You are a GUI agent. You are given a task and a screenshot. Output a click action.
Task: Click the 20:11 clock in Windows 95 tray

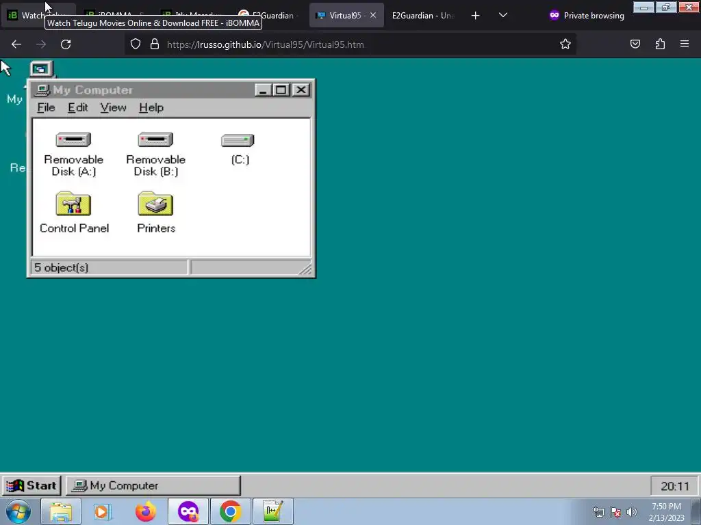click(x=674, y=486)
